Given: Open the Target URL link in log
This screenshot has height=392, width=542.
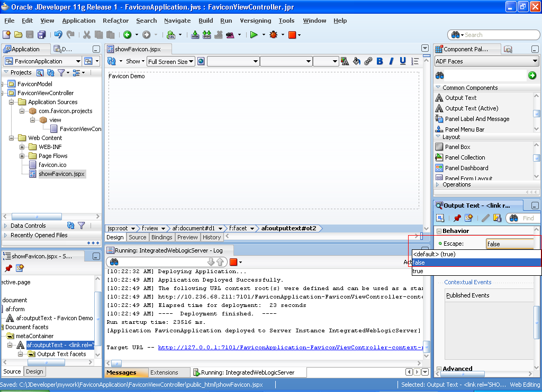Looking at the screenshot, I should point(291,348).
